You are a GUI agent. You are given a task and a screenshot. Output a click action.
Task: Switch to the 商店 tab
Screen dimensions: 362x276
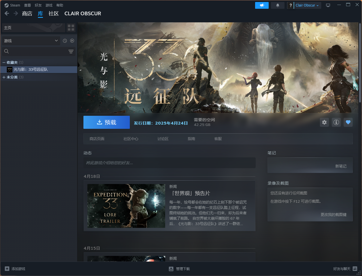click(27, 14)
